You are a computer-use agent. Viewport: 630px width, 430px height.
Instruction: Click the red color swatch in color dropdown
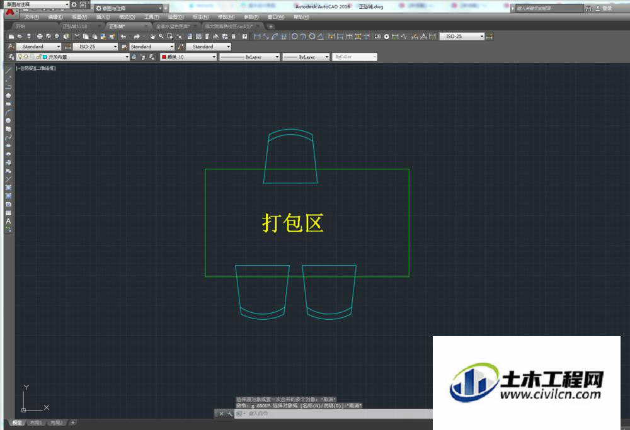pos(164,57)
